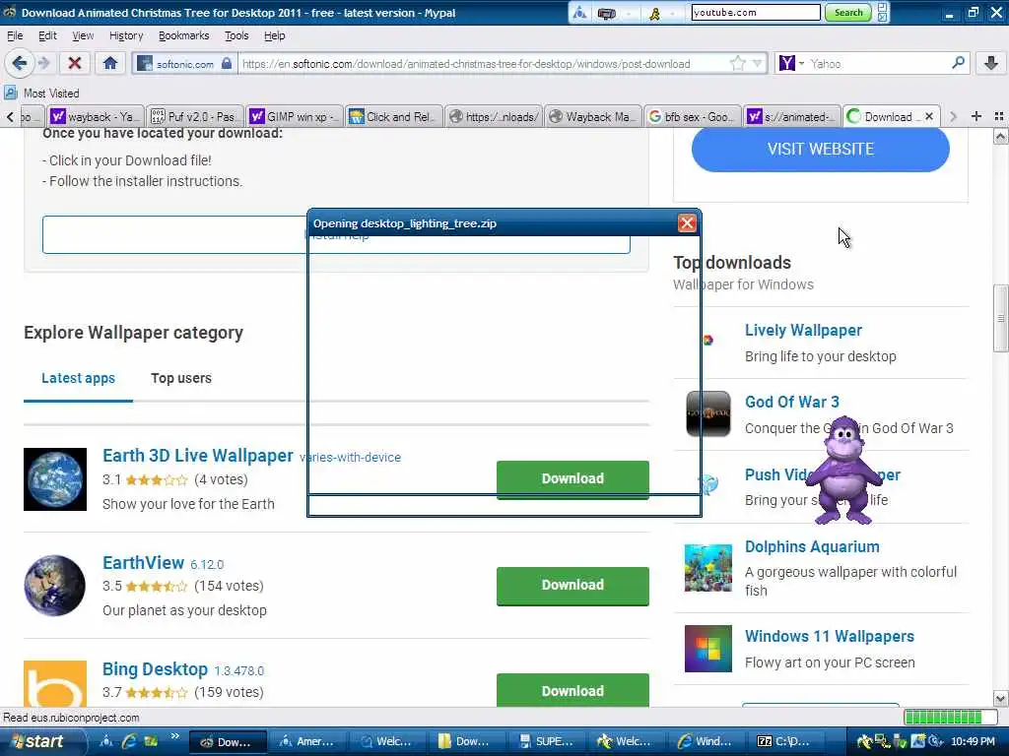Open a new tab with the plus icon

click(x=976, y=116)
